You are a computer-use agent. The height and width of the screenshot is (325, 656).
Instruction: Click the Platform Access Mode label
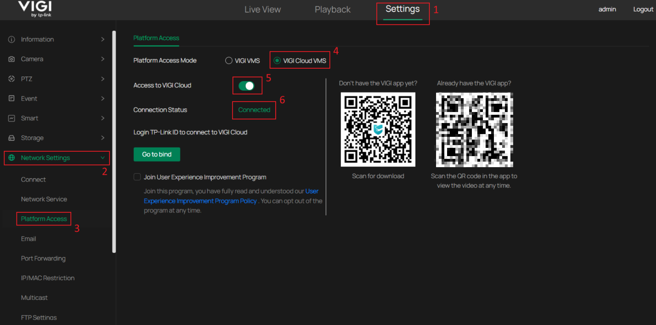(x=165, y=61)
